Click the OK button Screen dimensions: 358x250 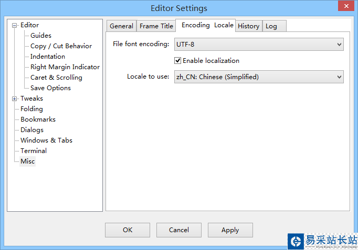(128, 230)
